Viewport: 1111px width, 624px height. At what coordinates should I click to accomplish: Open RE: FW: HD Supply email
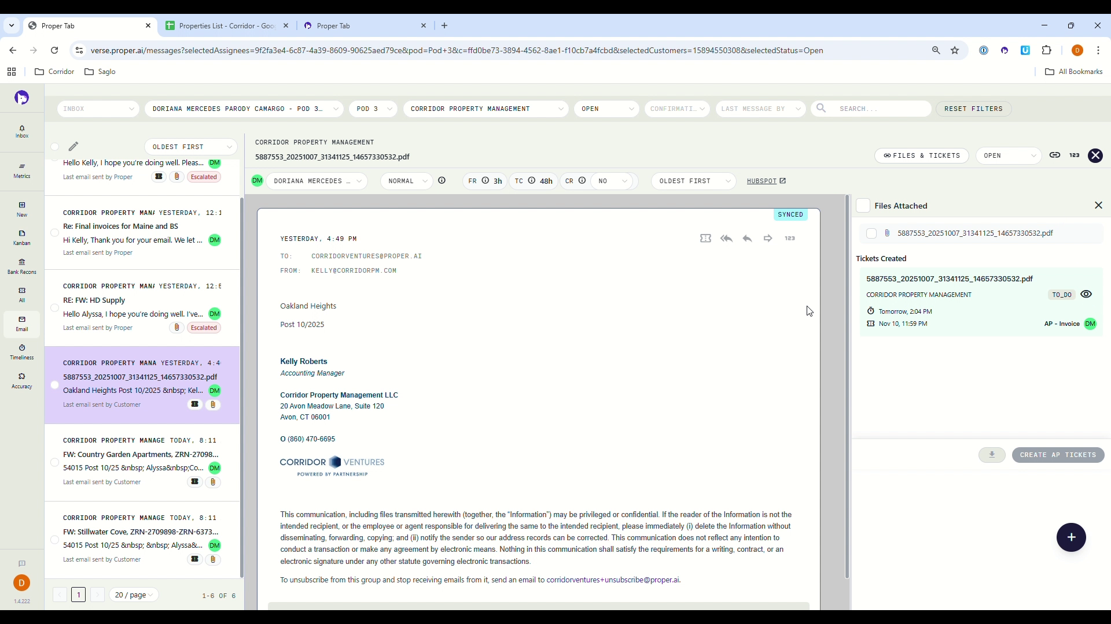click(94, 300)
